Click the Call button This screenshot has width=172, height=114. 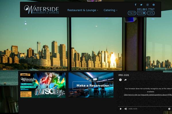pyautogui.click(x=151, y=13)
